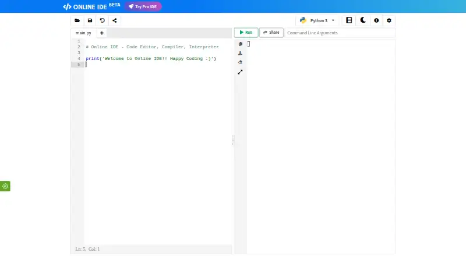466x256 pixels.
Task: Click inside the output console area
Action: tap(321, 147)
